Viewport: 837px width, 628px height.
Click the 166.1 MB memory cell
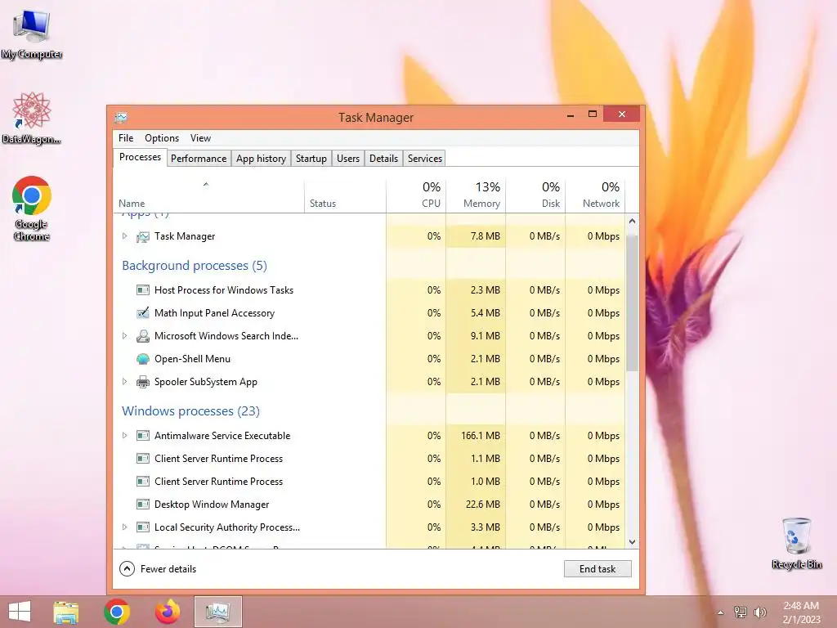pyautogui.click(x=476, y=436)
